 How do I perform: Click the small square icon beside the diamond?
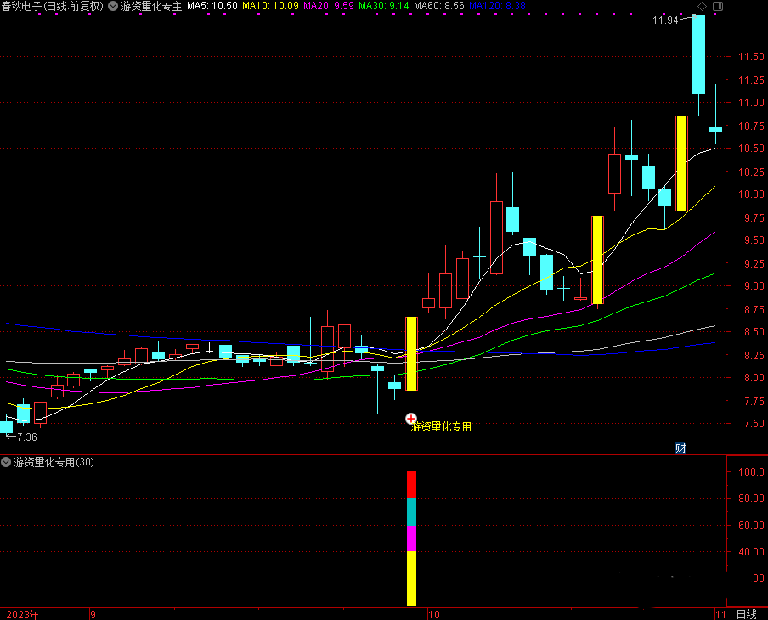click(718, 6)
